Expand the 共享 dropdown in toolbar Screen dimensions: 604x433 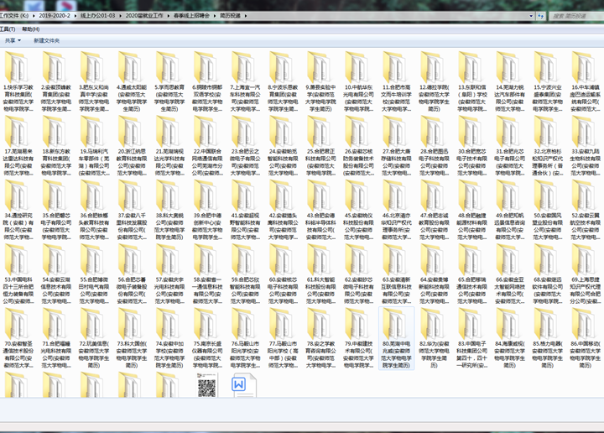[12, 40]
